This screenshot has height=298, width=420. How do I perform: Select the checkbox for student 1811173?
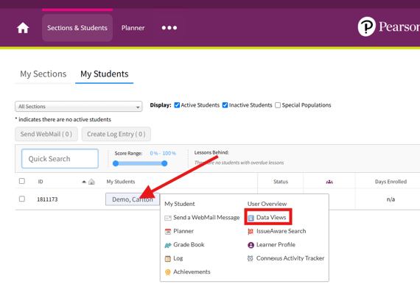pos(22,199)
